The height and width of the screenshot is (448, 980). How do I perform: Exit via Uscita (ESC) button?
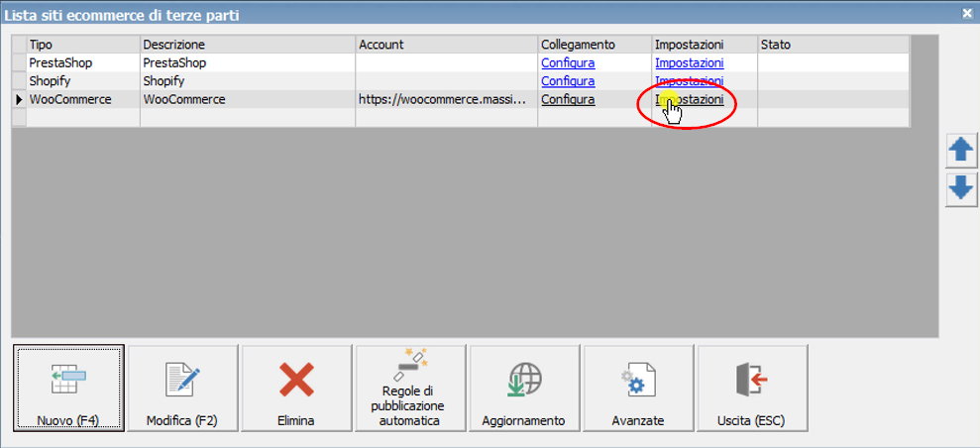pos(752,388)
